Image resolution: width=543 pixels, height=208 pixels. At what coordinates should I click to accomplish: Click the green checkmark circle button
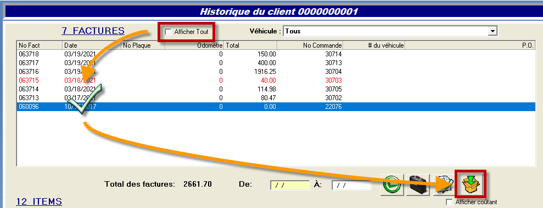pos(393,184)
